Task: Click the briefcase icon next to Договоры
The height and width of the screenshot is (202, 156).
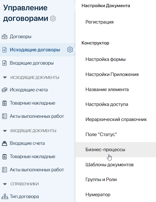Action: tap(4, 37)
